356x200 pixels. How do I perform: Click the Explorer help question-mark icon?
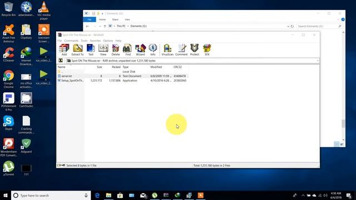tap(343, 19)
